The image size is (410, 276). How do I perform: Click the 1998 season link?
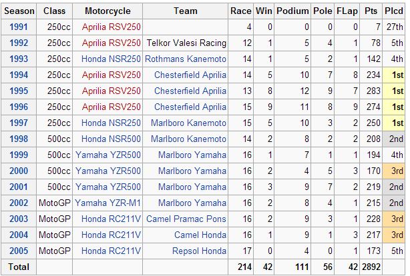tap(19, 139)
